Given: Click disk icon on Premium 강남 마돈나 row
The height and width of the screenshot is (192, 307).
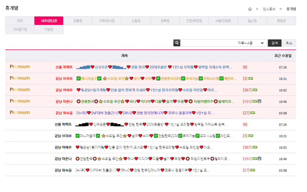Looking at the screenshot, I should tap(259, 101).
